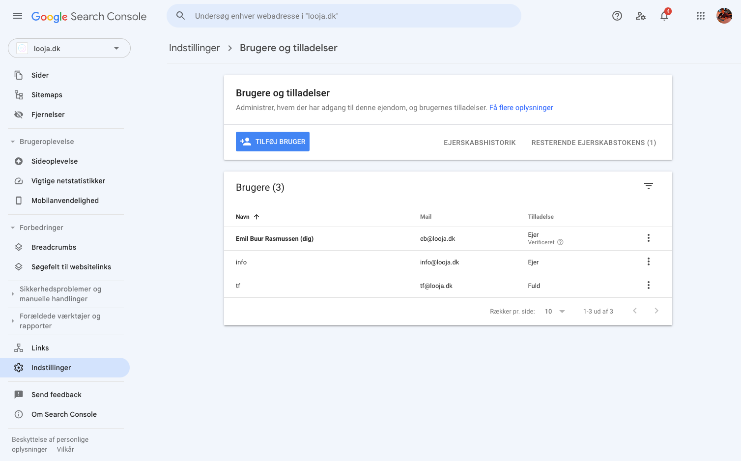Screen dimensions: 741x461
Task: Open the notifications bell
Action: click(x=664, y=16)
